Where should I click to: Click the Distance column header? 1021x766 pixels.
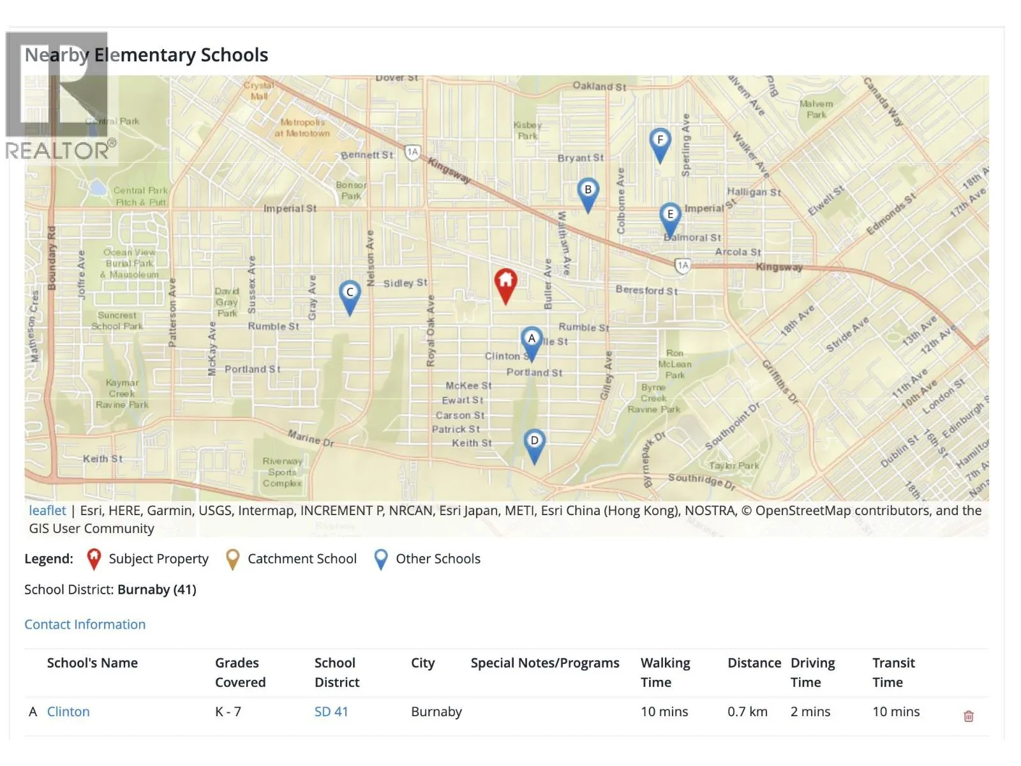(x=754, y=663)
